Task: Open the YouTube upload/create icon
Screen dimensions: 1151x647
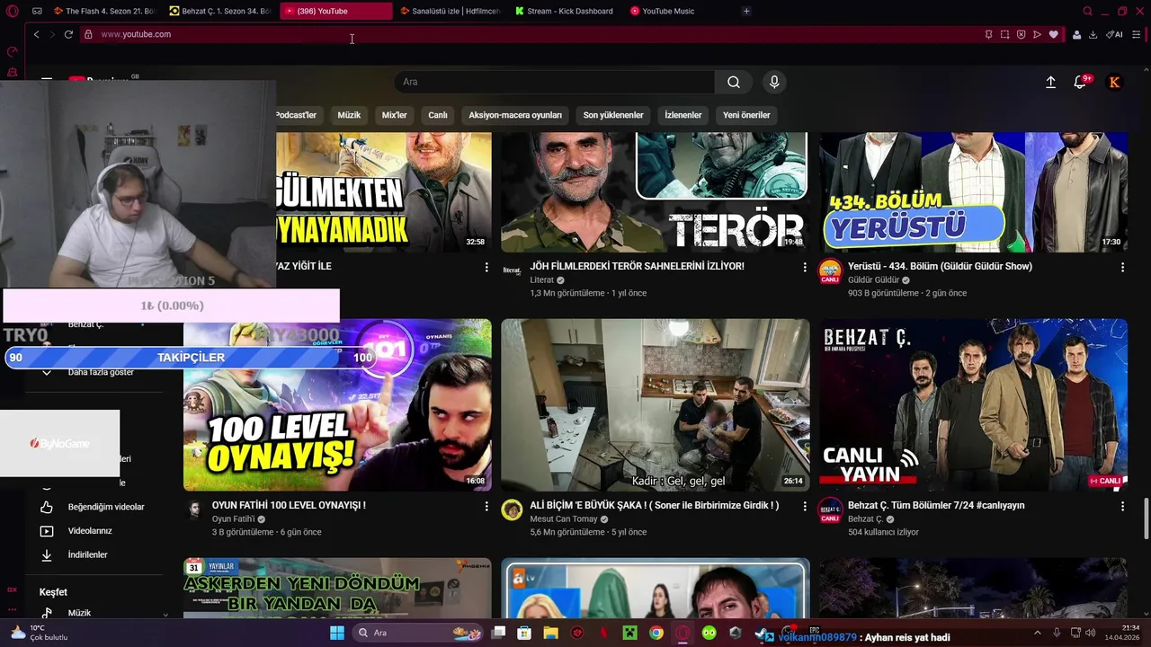Action: [1050, 82]
